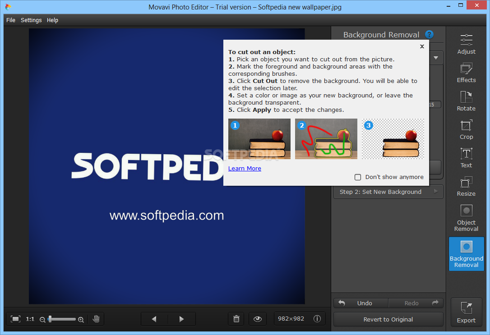Open the Help menu
The width and height of the screenshot is (490, 335).
(52, 20)
